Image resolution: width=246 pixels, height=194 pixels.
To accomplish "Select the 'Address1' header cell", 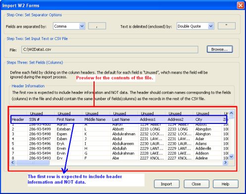I will click(x=152, y=119).
